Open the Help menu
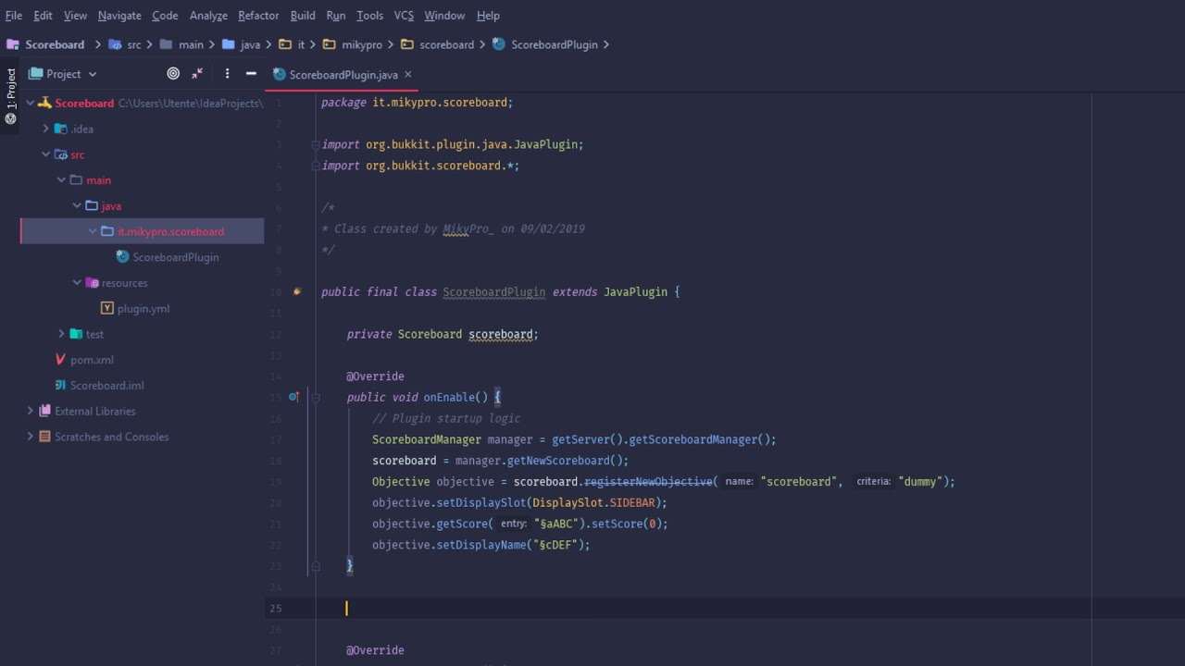Image resolution: width=1185 pixels, height=666 pixels. pyautogui.click(x=488, y=15)
